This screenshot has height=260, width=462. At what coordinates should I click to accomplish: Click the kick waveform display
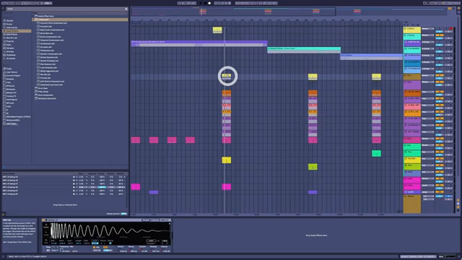[110, 231]
